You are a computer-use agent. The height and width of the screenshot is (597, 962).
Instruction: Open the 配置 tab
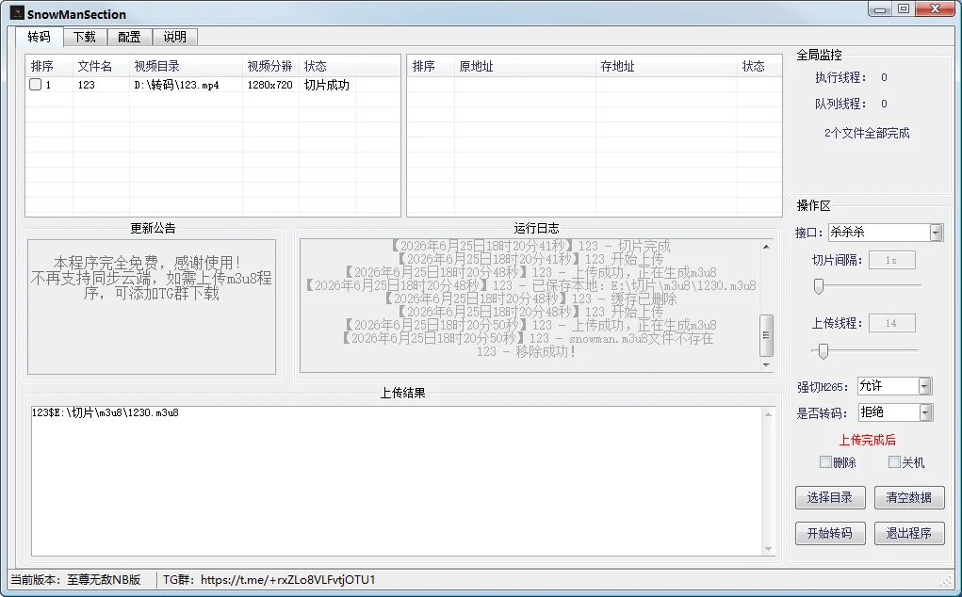(129, 37)
